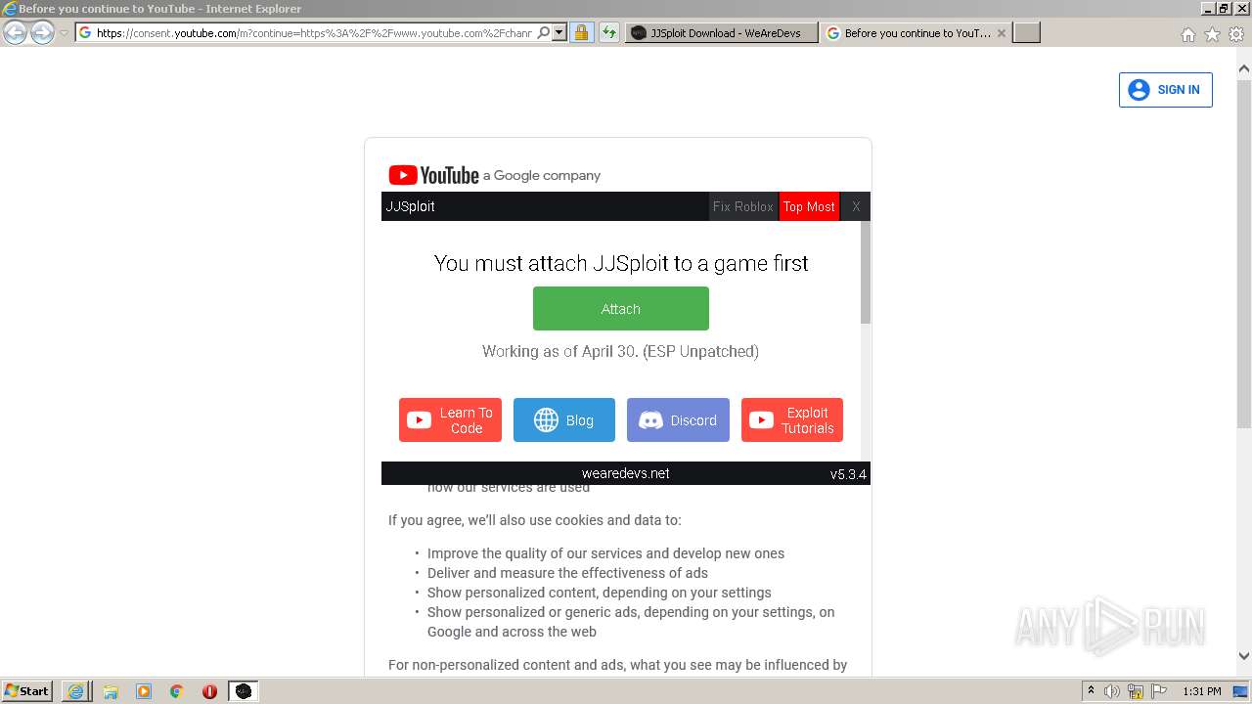Click the Action Center flag icon
The image size is (1252, 704).
pyautogui.click(x=1159, y=691)
